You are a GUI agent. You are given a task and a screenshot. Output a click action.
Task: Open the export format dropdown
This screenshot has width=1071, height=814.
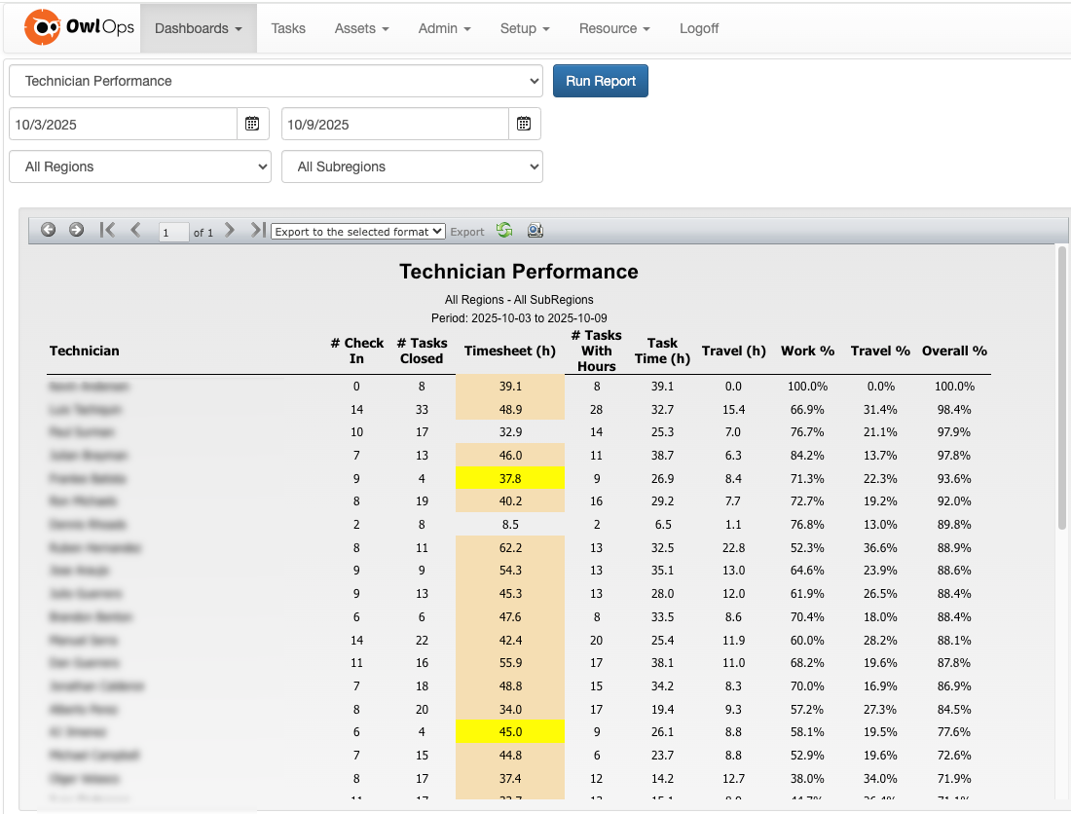358,232
